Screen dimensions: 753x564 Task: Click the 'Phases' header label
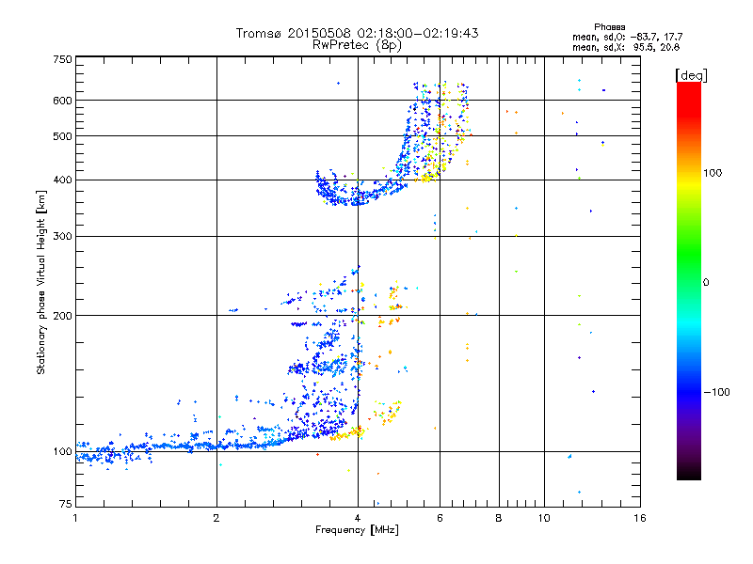[x=609, y=27]
